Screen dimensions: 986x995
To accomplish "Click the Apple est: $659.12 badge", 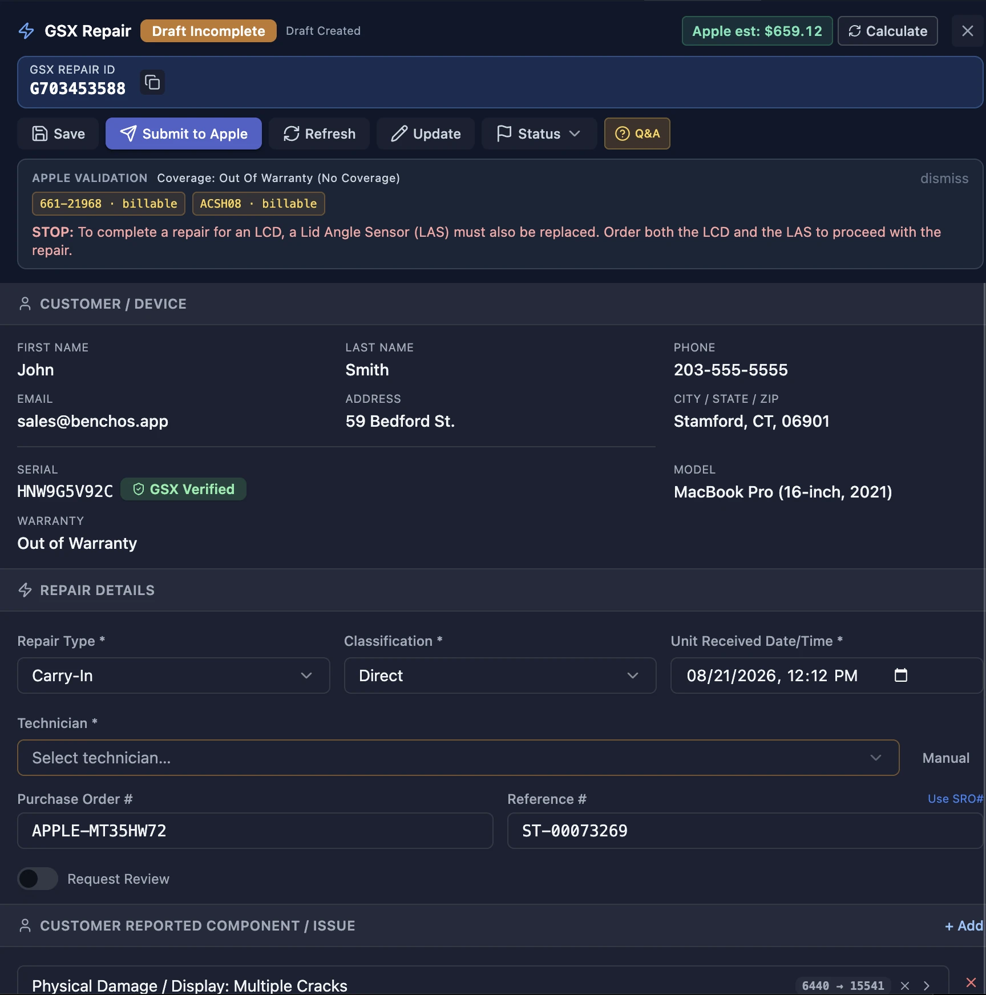I will (757, 31).
